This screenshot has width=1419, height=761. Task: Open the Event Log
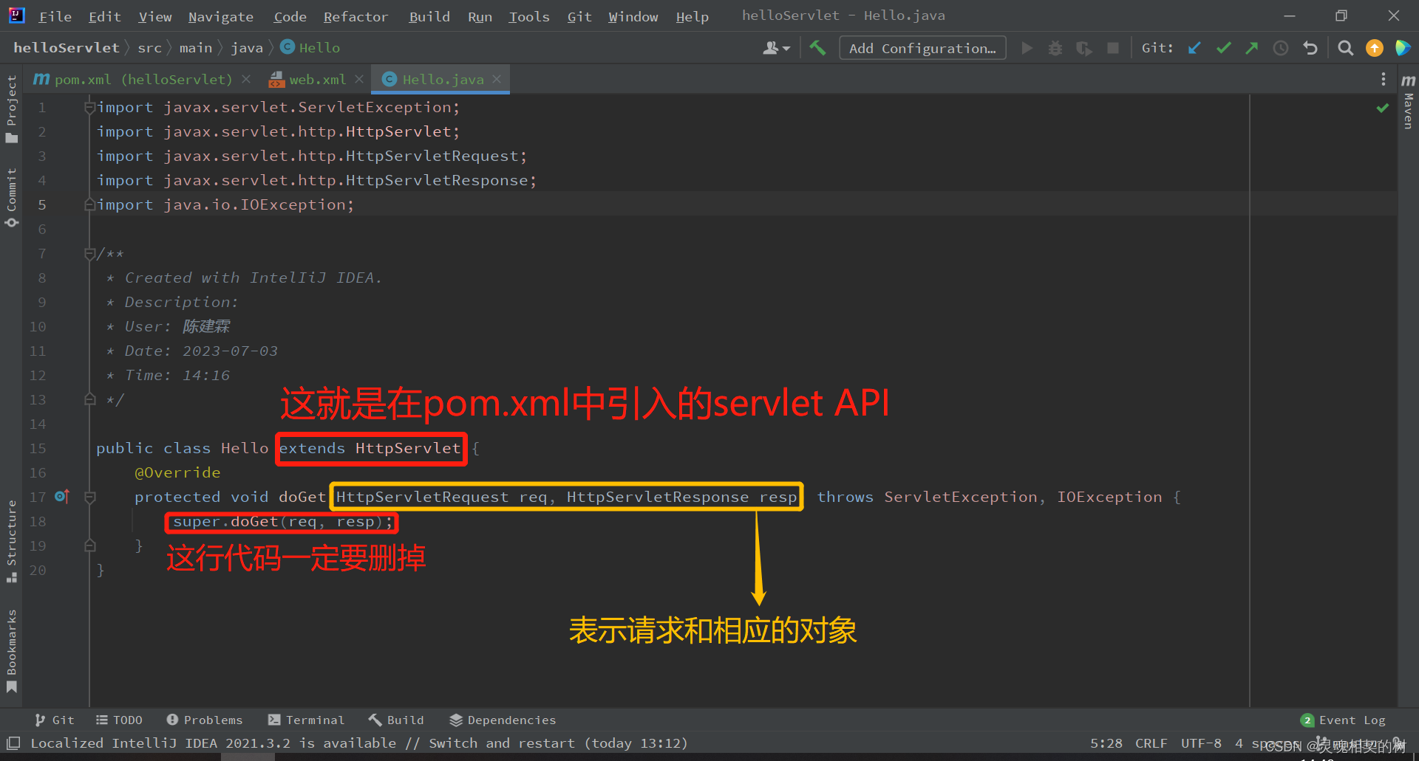click(1344, 720)
